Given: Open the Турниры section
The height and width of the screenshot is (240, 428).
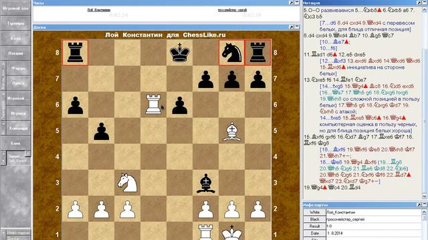Looking at the screenshot, I should pyautogui.click(x=15, y=23).
